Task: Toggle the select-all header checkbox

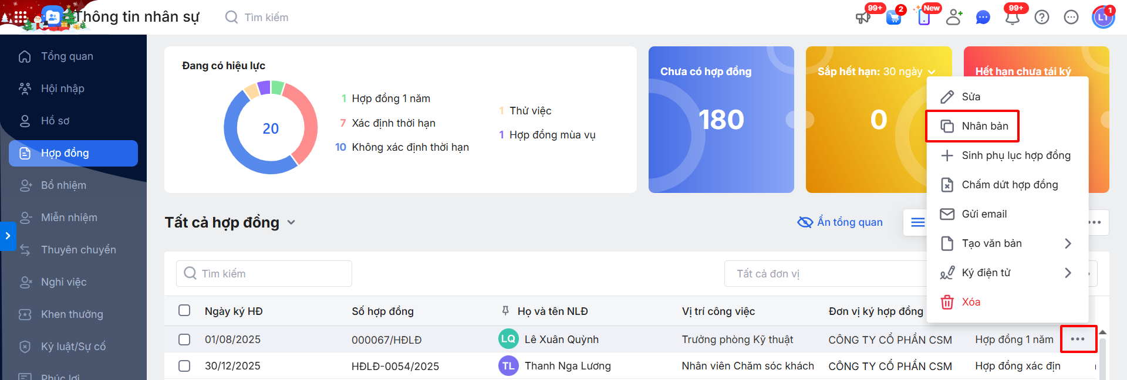Action: (x=184, y=310)
